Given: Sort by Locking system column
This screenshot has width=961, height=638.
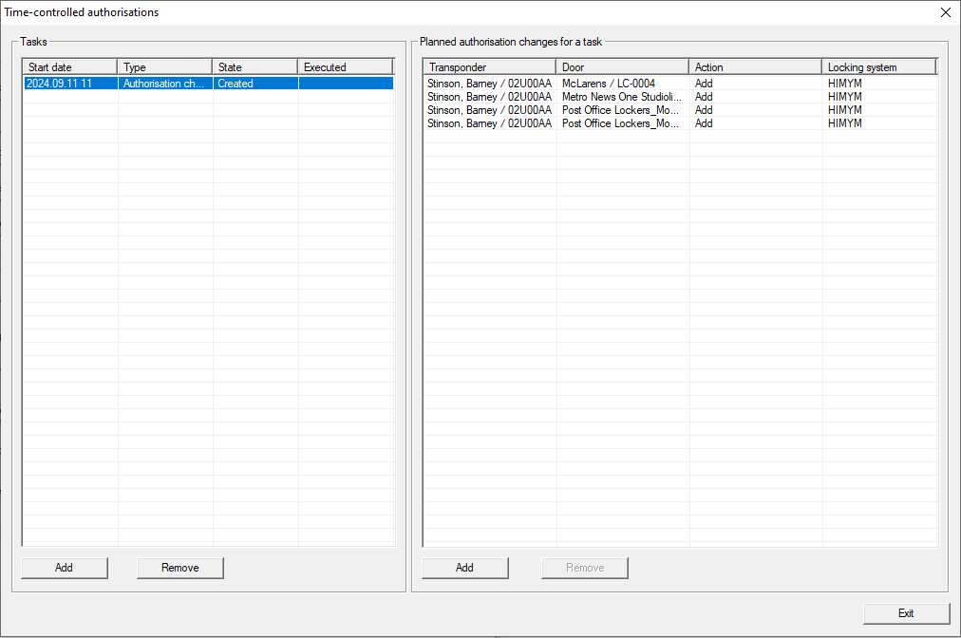Looking at the screenshot, I should click(x=878, y=67).
